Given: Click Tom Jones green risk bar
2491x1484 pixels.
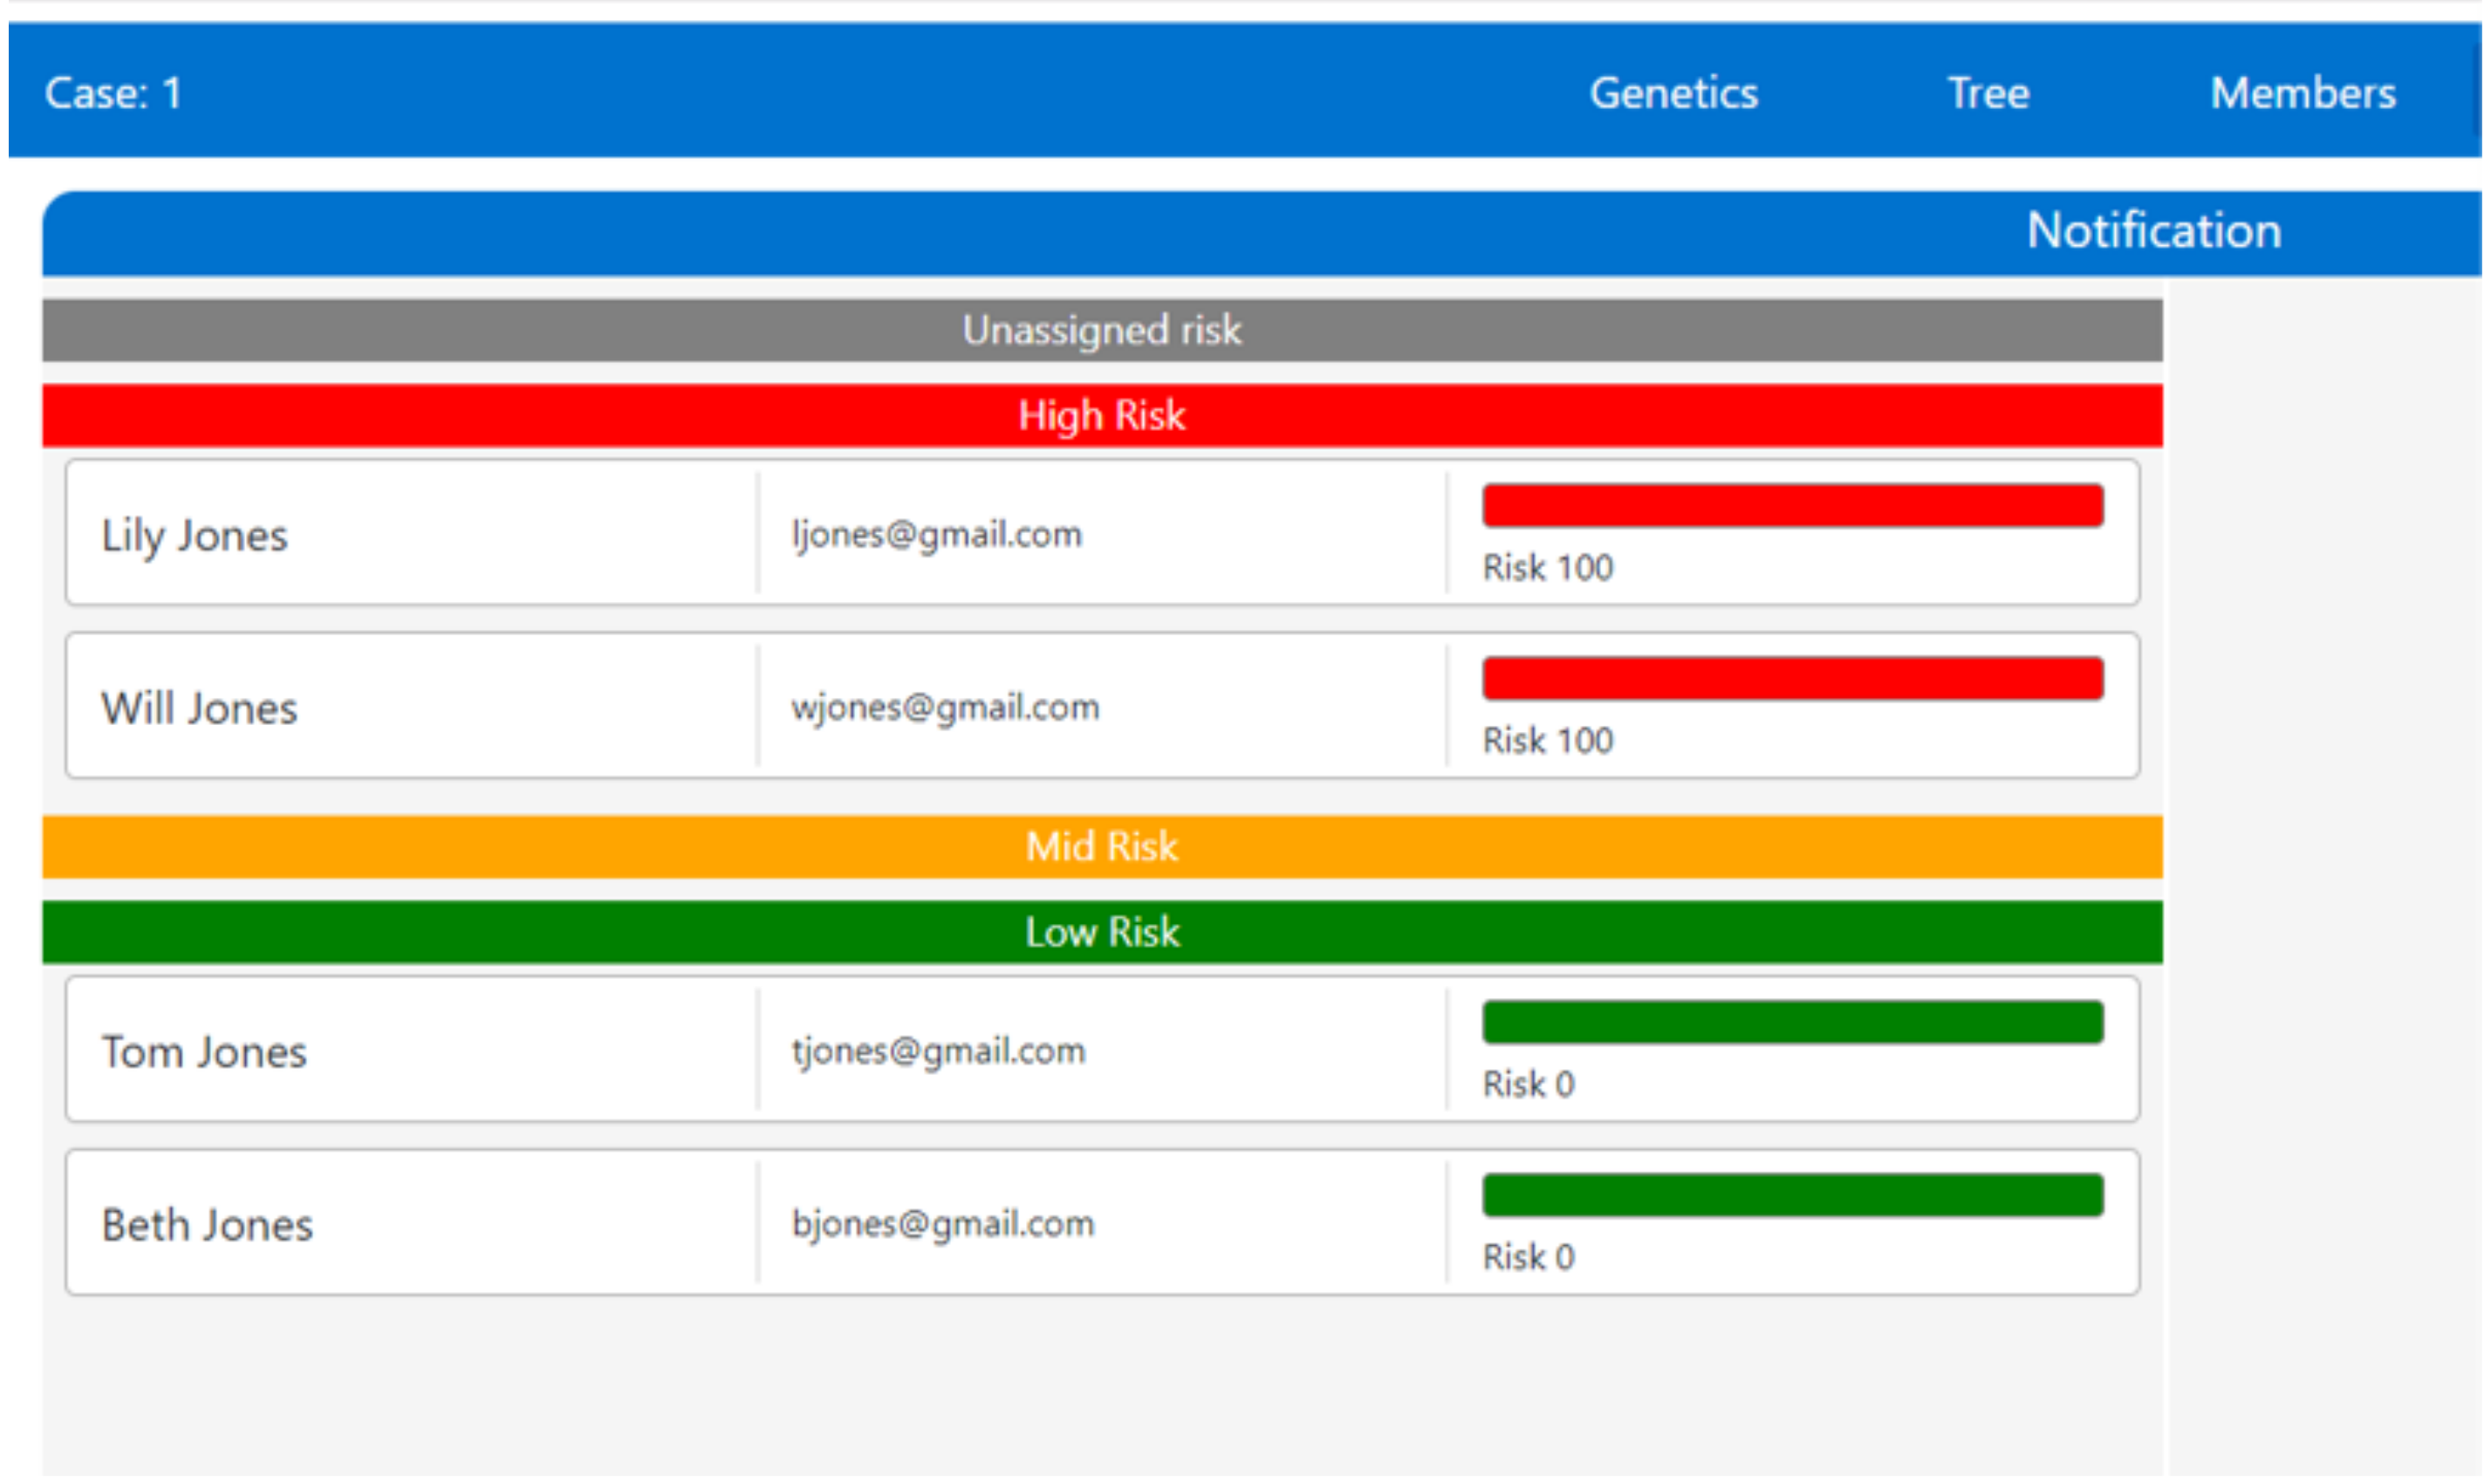Looking at the screenshot, I should [x=1792, y=1023].
